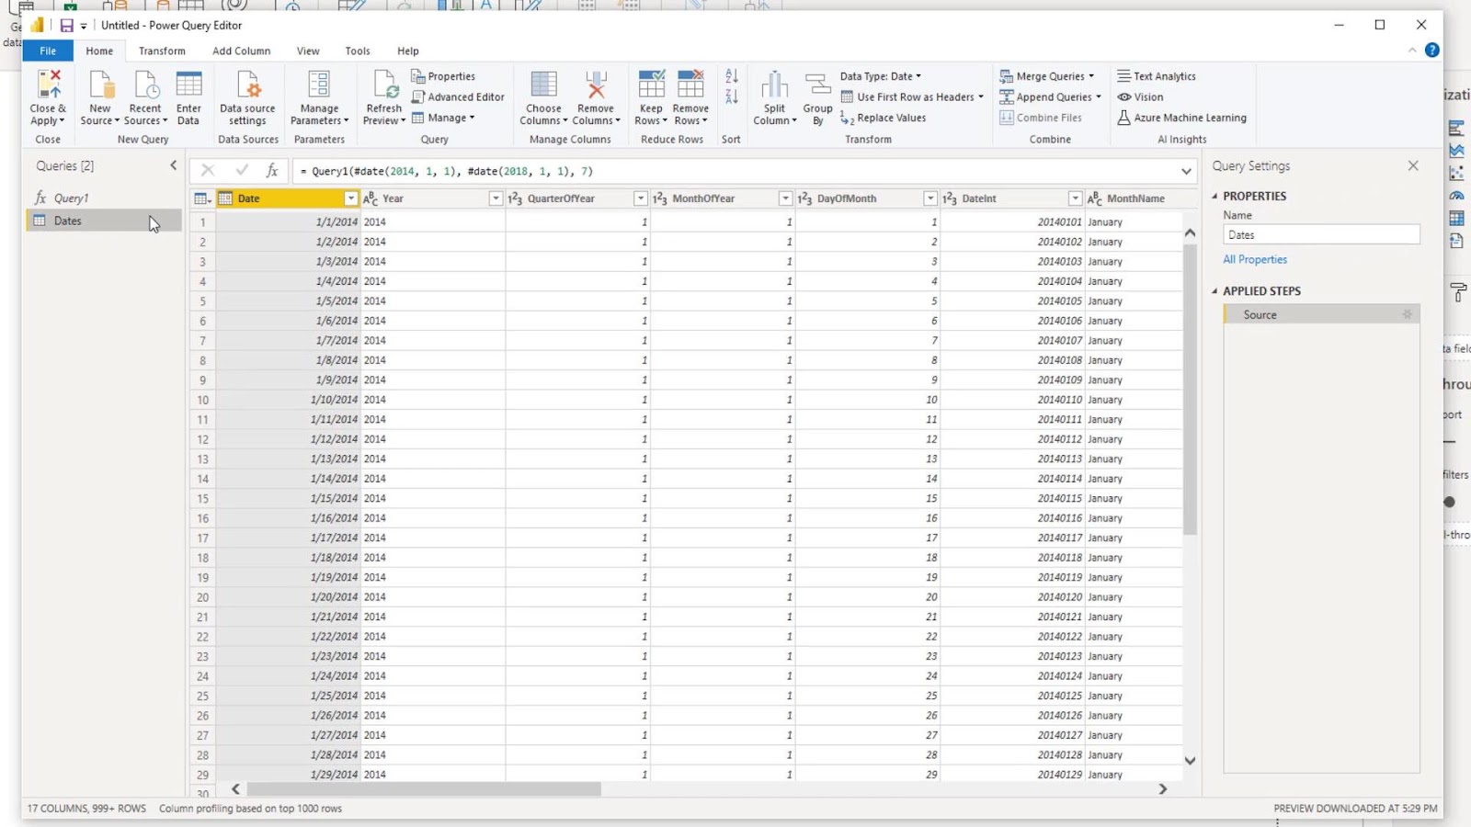Open the Data Type: Date dropdown
The height and width of the screenshot is (827, 1471).
point(881,76)
